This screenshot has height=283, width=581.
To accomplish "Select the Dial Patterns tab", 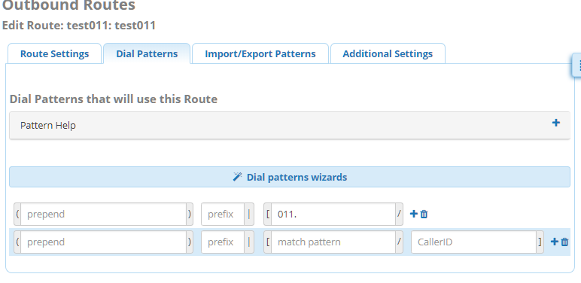I will click(x=147, y=53).
